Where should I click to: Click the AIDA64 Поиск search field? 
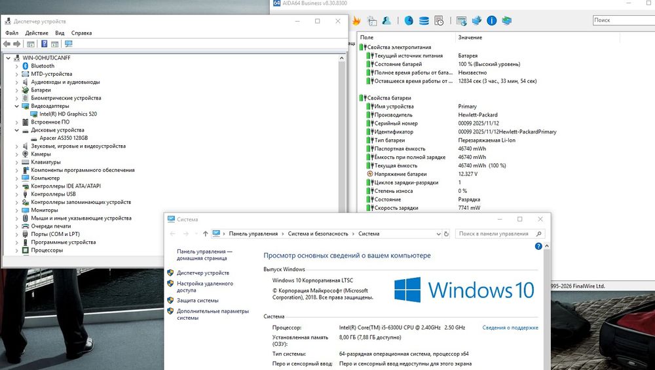tap(624, 20)
